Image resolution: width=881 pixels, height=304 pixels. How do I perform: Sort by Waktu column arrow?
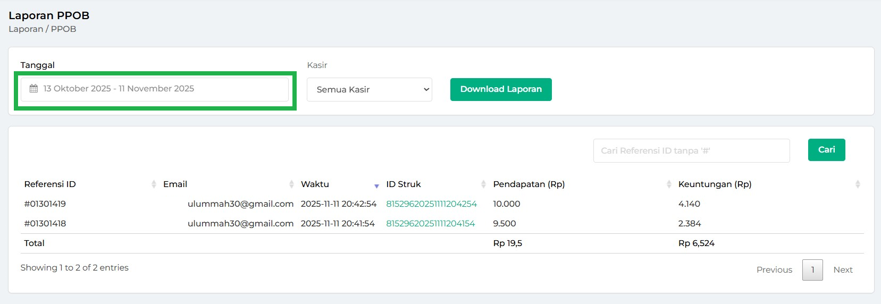[x=376, y=185]
